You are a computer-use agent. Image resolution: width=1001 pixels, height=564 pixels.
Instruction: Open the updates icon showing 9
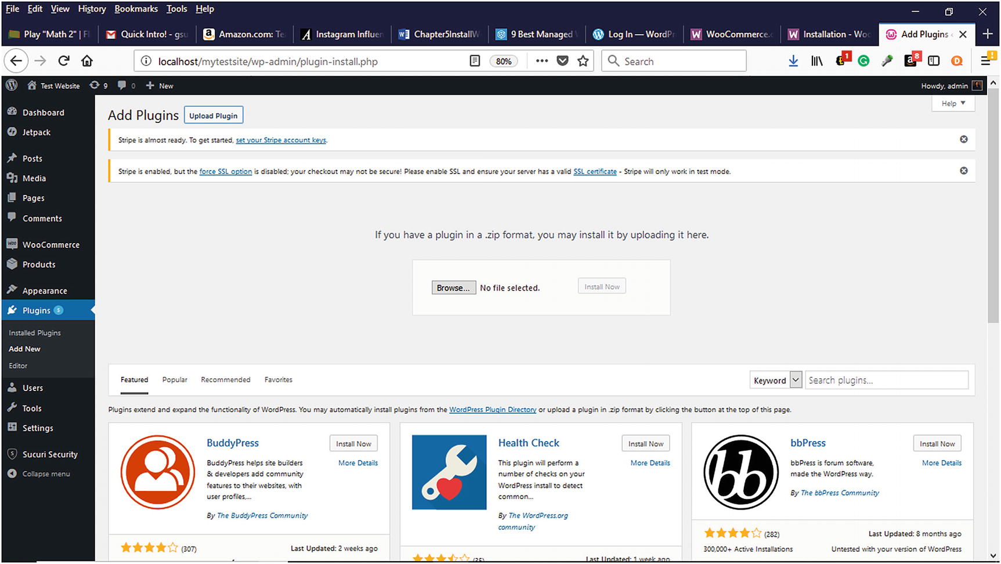coord(98,85)
